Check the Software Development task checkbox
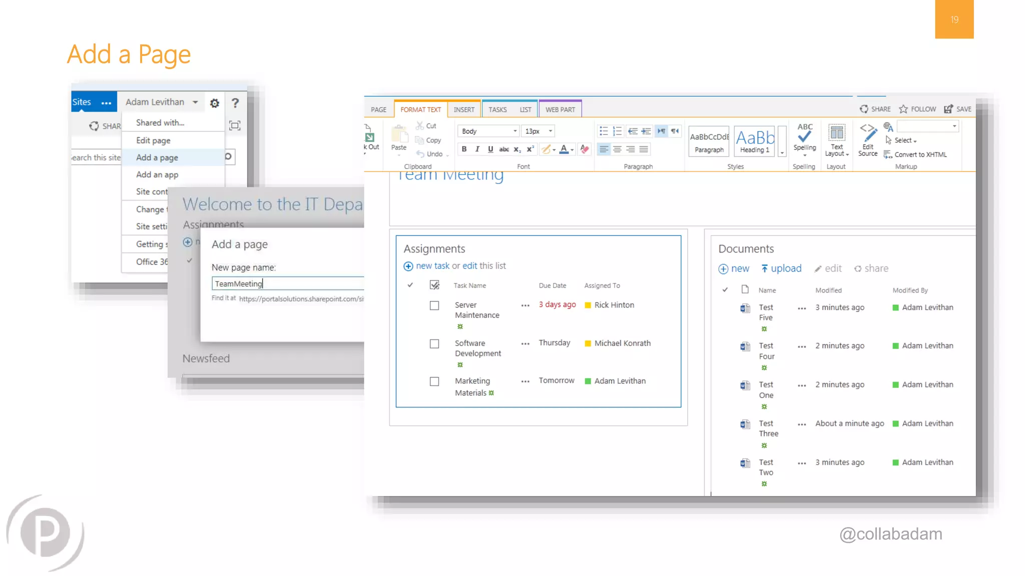This screenshot has width=1025, height=576. pyautogui.click(x=434, y=344)
